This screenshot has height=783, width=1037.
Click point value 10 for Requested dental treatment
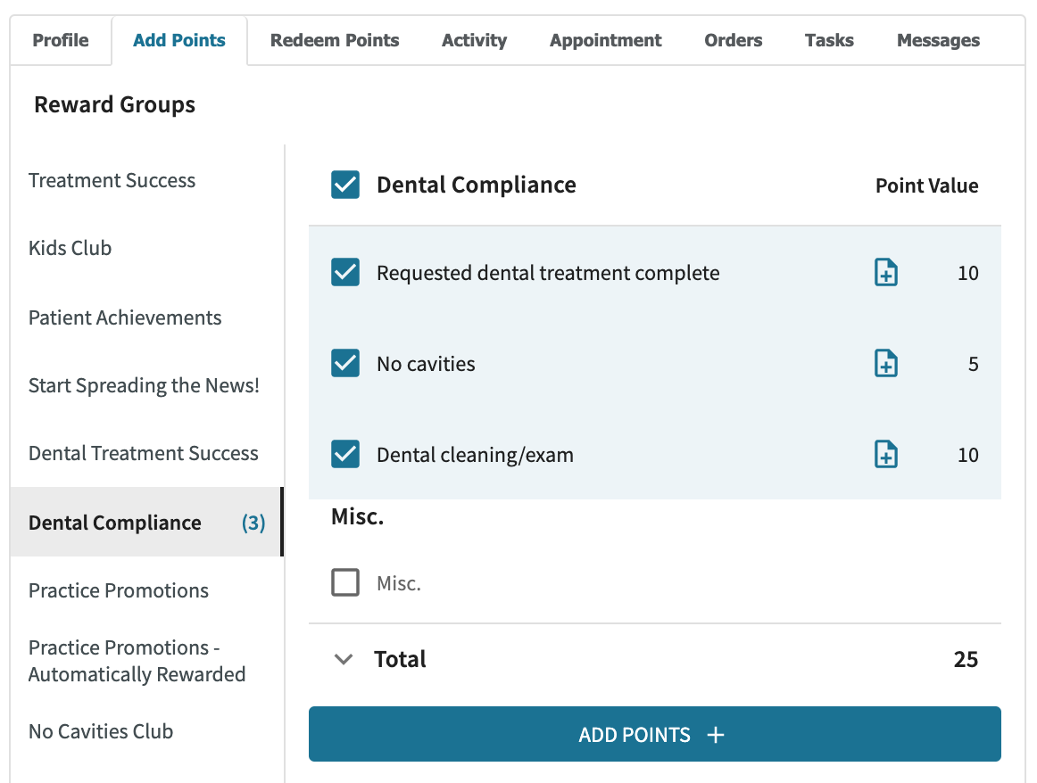tap(968, 273)
